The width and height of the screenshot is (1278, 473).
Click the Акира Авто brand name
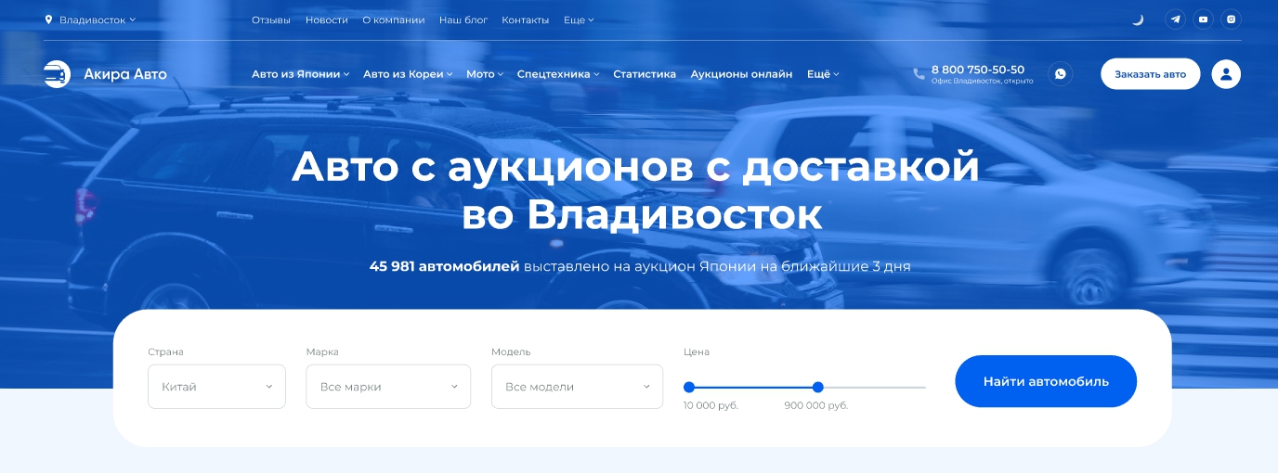point(125,74)
